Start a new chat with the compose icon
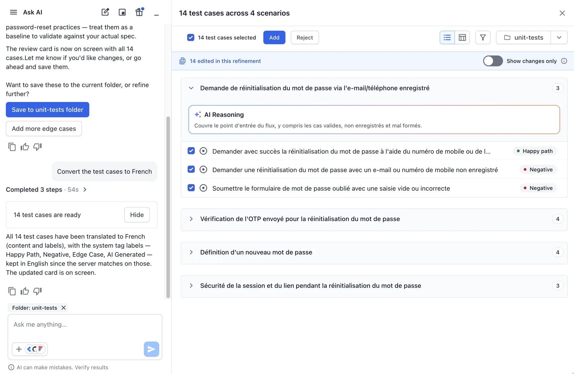The height and width of the screenshot is (374, 574). [x=105, y=12]
